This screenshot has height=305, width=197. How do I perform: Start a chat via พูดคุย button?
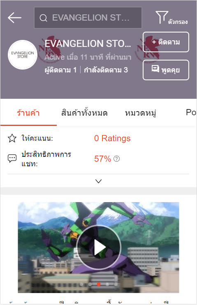coord(166,70)
